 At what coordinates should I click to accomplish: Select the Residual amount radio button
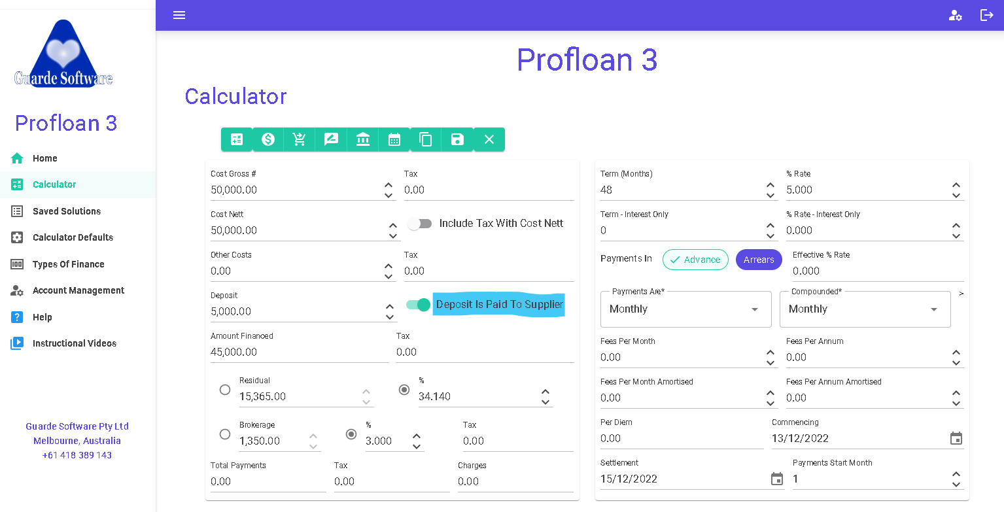tap(225, 390)
